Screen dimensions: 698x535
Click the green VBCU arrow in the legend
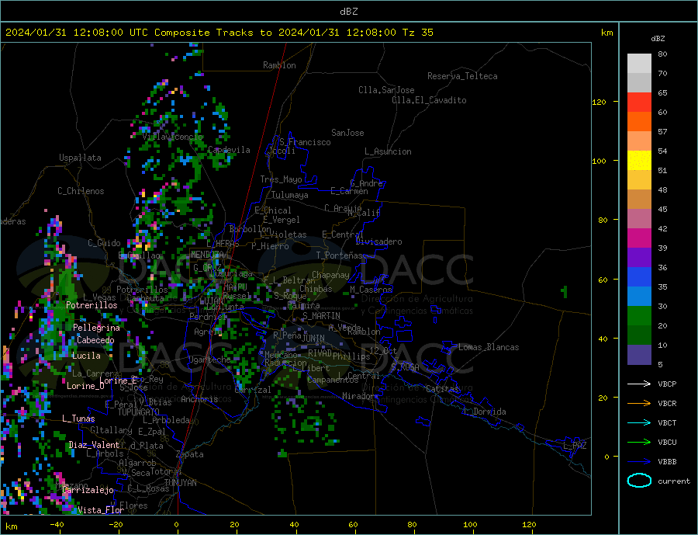tap(639, 443)
